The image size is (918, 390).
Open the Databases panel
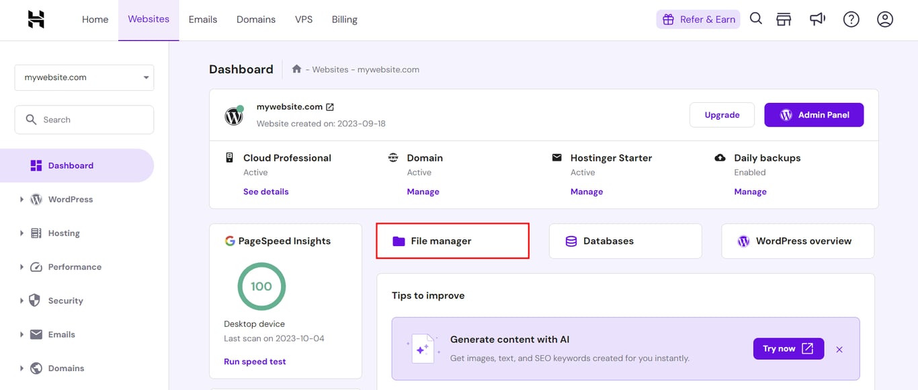[x=624, y=240]
